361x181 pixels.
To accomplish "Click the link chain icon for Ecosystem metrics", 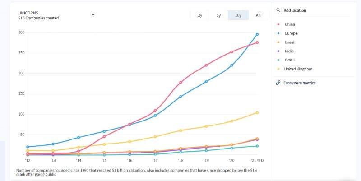I will 278,83.
